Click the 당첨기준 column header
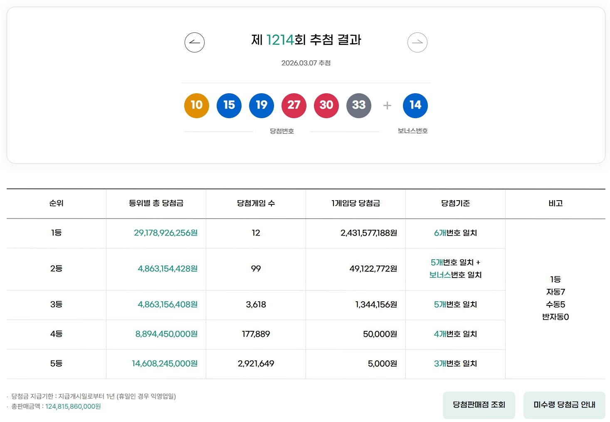The height and width of the screenshot is (422, 610). [x=455, y=204]
